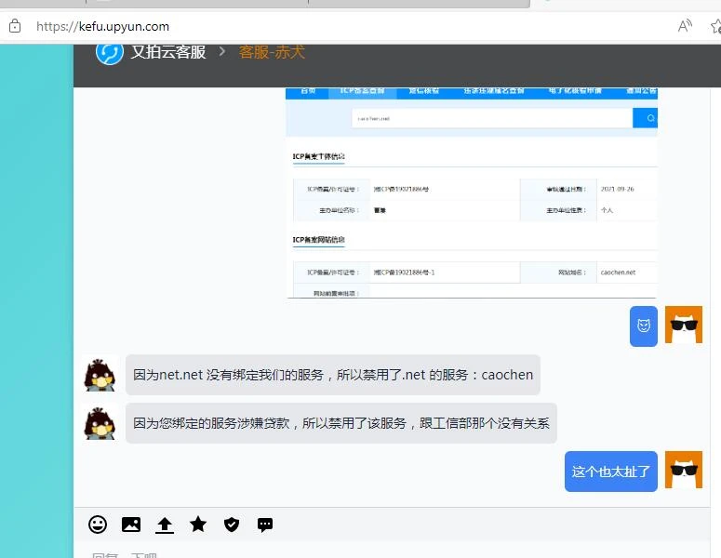
Task: Click the sunglasses user avatar beside last message
Action: point(683,470)
